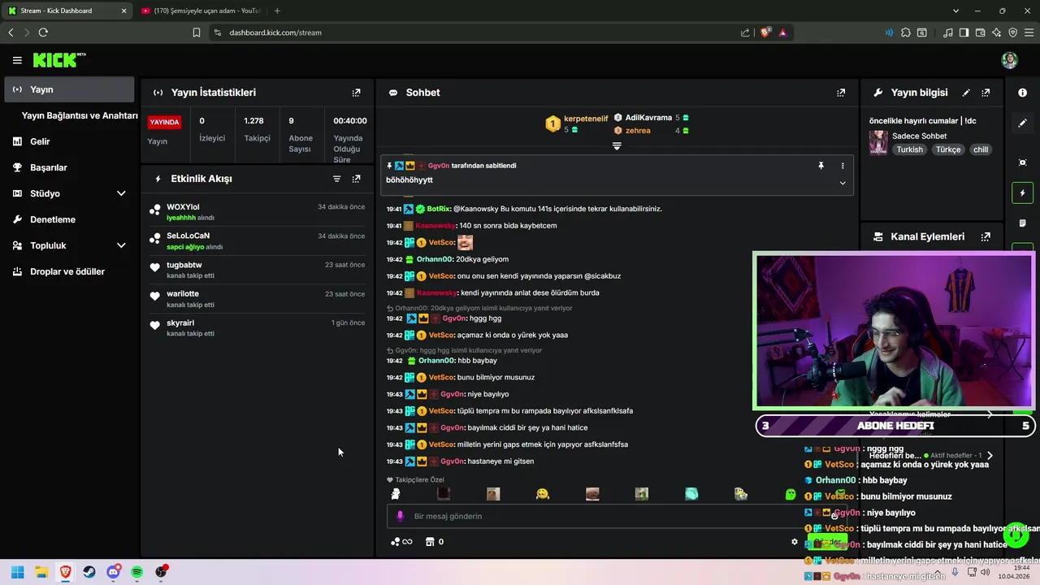
Task: Expand the pinned message chevron
Action: 843,183
